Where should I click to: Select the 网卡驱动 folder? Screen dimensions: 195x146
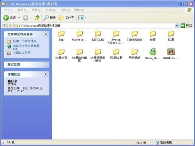[x=135, y=54]
